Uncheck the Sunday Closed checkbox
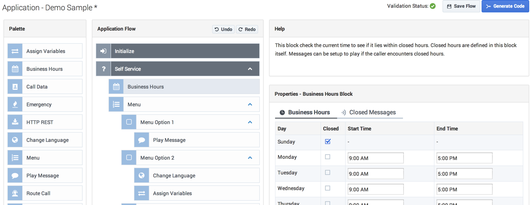Viewport: 531px width, 205px height. click(328, 141)
